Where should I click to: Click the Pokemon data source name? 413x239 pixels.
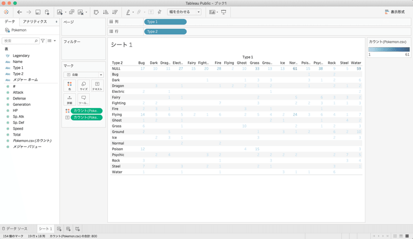click(x=19, y=30)
